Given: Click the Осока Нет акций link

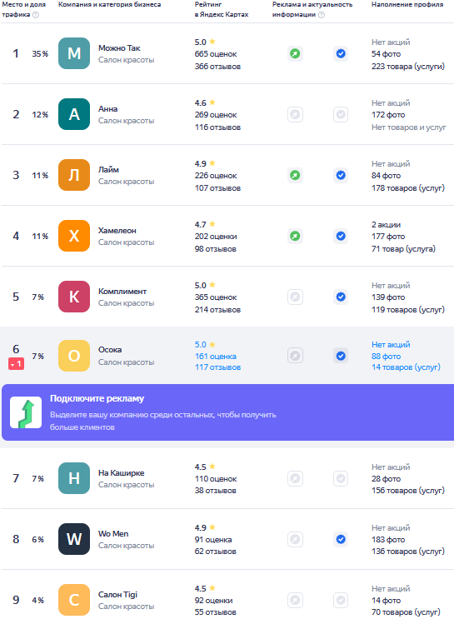Looking at the screenshot, I should click(391, 345).
